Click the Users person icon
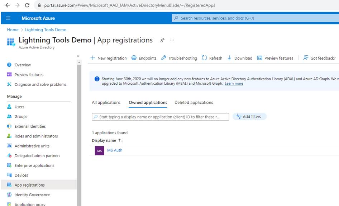This screenshot has width=339, height=206. tap(9, 107)
